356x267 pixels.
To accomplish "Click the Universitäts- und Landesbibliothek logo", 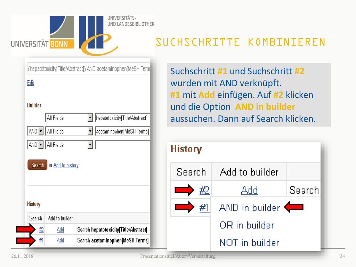I will click(x=116, y=35).
